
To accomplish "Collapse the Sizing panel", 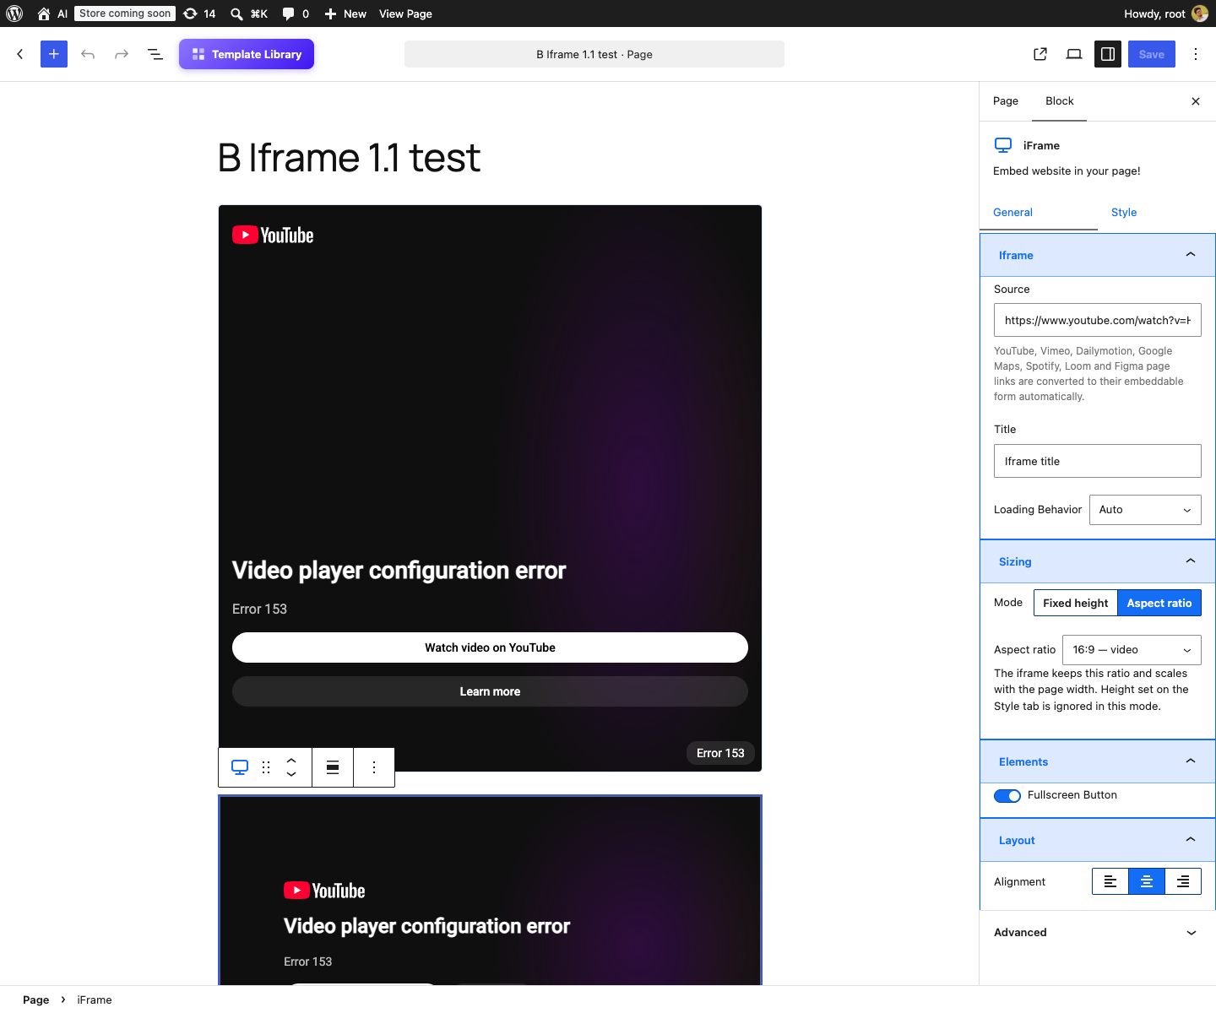I will click(1098, 561).
